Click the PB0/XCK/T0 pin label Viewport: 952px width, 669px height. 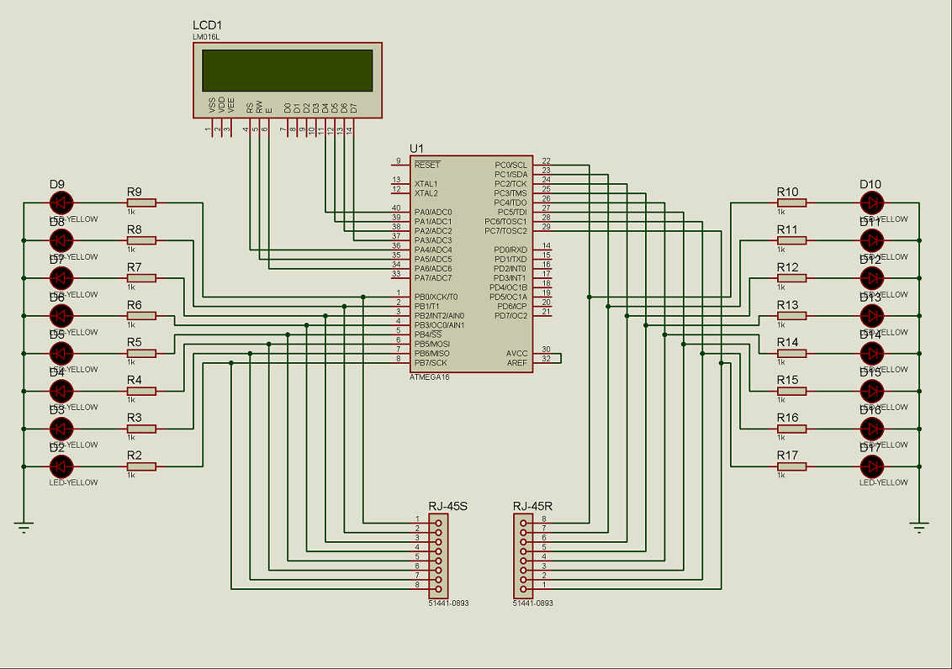click(x=436, y=298)
